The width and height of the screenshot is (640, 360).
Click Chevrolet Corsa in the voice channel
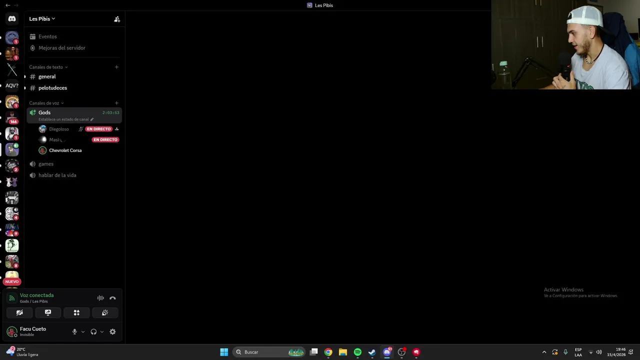click(65, 150)
